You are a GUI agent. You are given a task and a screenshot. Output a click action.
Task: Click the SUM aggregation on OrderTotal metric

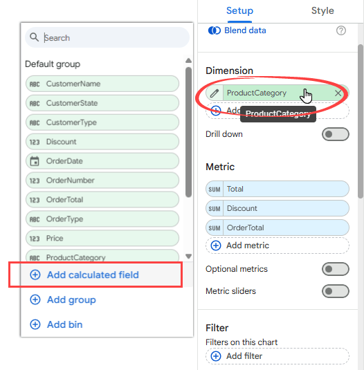click(x=215, y=228)
